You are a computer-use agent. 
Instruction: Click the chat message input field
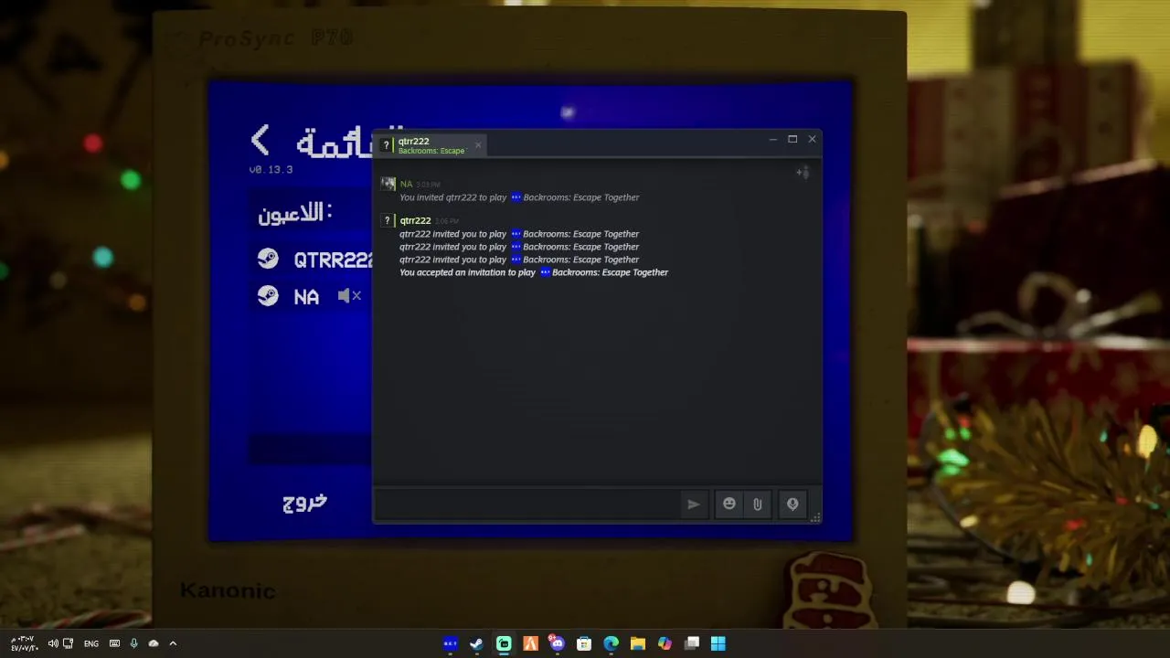[x=528, y=504]
